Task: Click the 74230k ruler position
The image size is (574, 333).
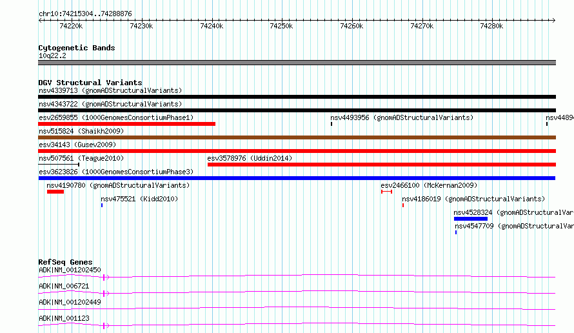Action: tap(141, 26)
